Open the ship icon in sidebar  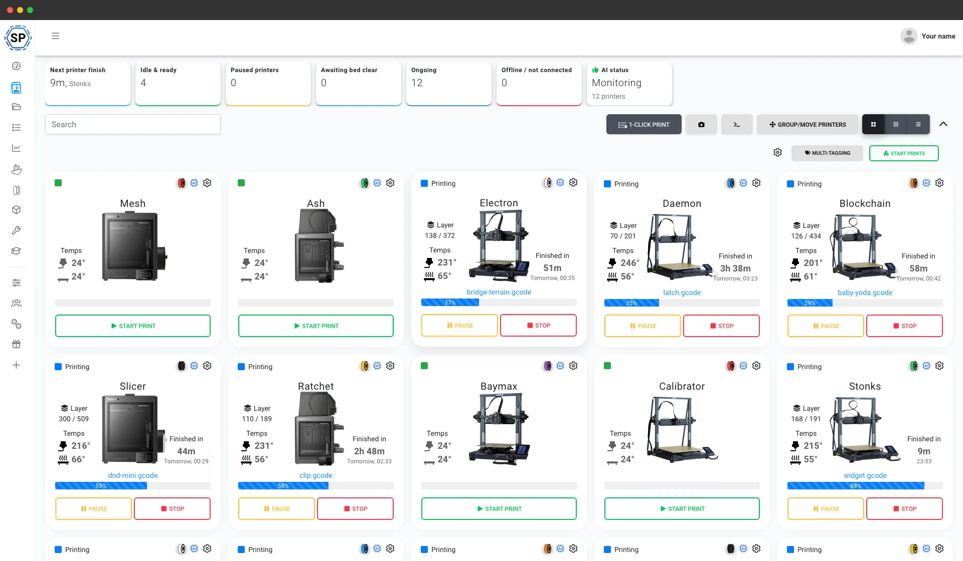[17, 169]
